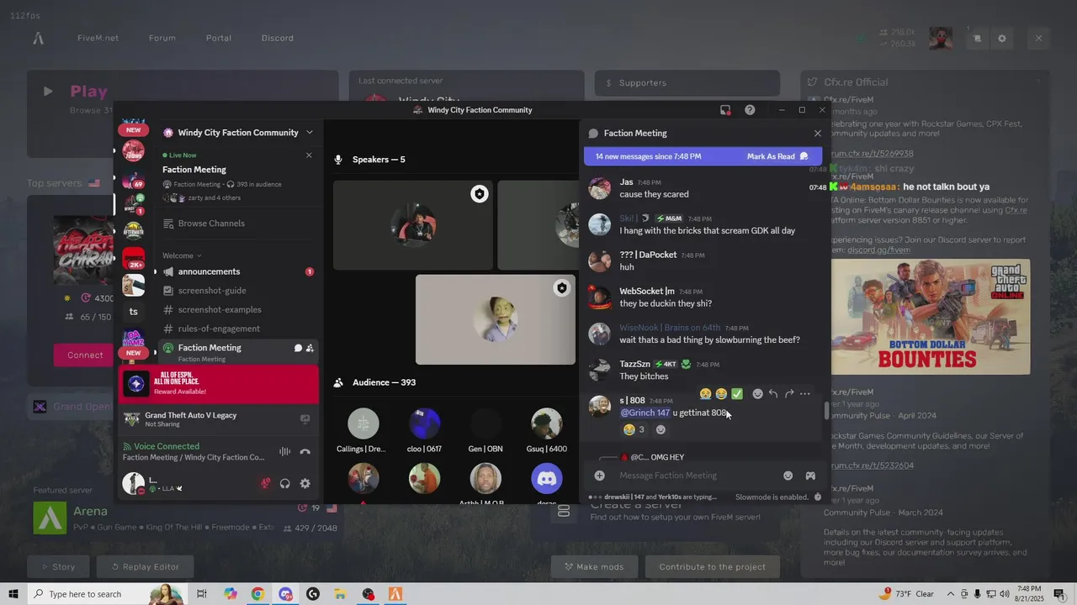Click FiveM icon on Windows taskbar
The image size is (1077, 605).
click(395, 594)
